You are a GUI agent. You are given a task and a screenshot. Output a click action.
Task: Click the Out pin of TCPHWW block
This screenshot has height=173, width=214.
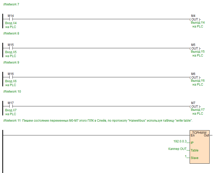(x=206, y=135)
